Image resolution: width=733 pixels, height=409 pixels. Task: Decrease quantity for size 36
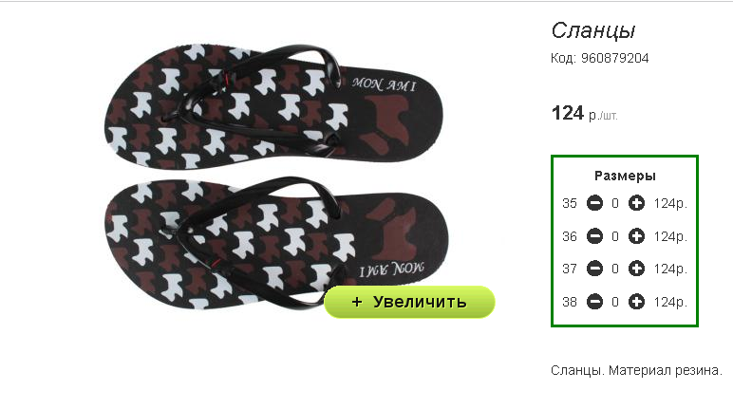point(594,236)
